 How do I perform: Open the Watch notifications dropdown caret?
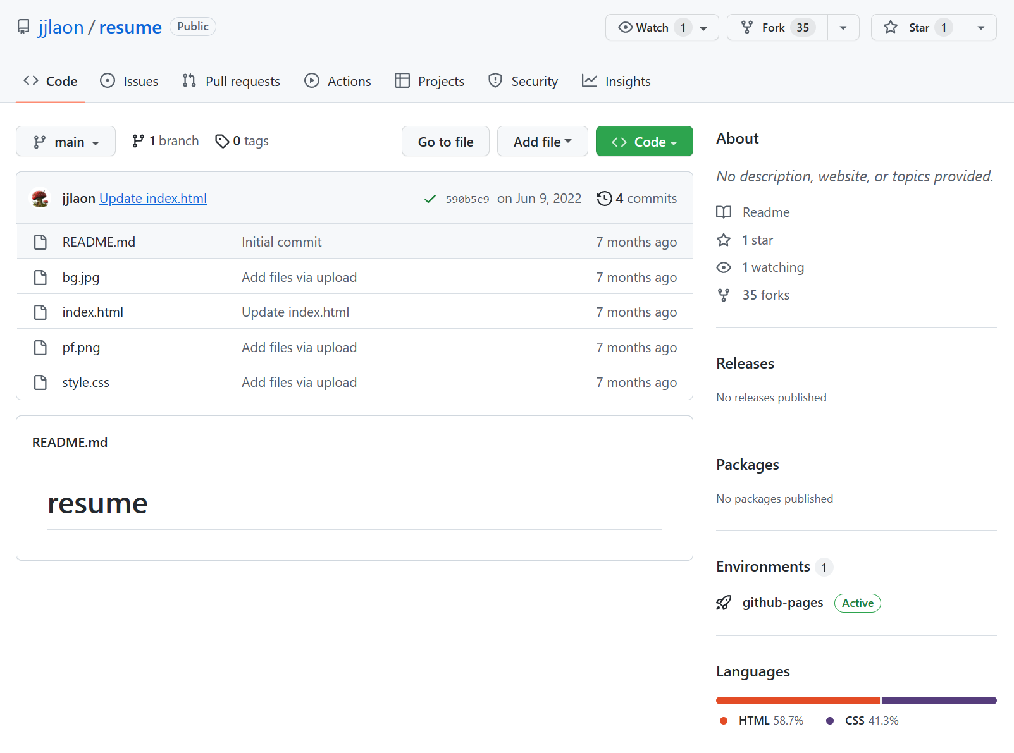(703, 28)
